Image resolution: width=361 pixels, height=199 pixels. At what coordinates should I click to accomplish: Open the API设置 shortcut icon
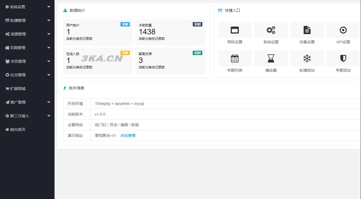pos(343,30)
